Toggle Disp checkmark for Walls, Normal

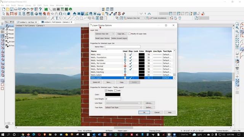tap(130, 66)
